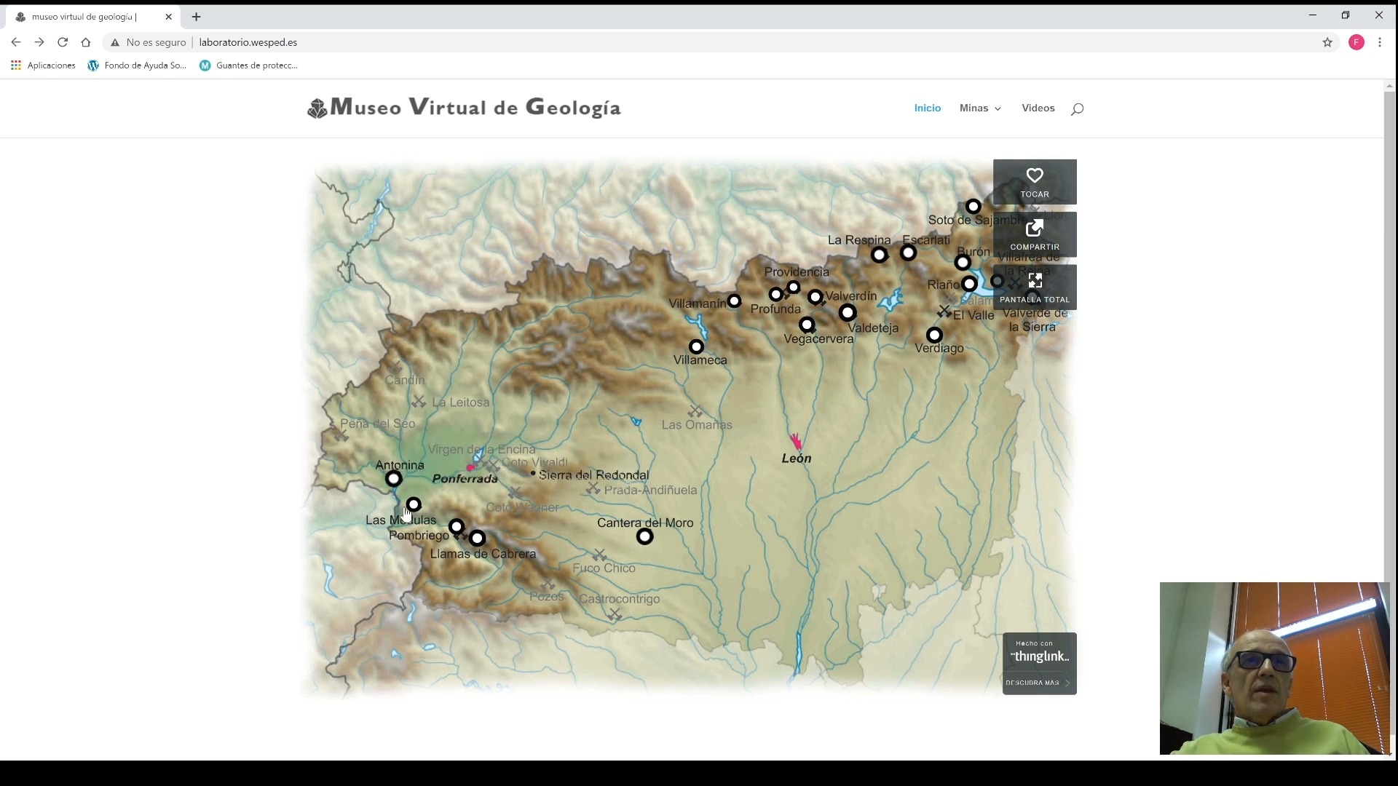Click the webcam video thumbnail

click(1274, 668)
